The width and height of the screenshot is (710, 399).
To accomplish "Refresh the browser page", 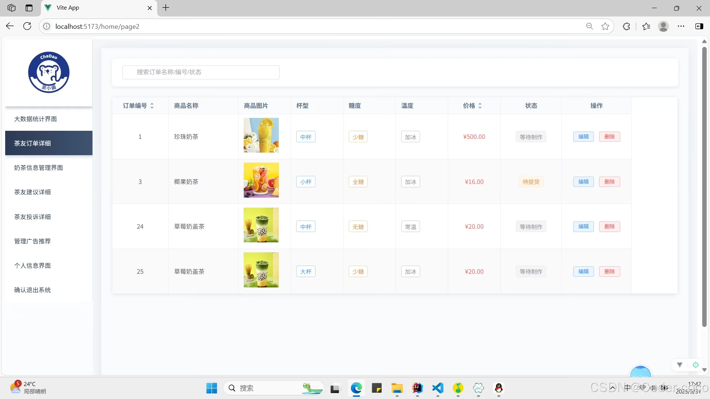I will coord(27,26).
